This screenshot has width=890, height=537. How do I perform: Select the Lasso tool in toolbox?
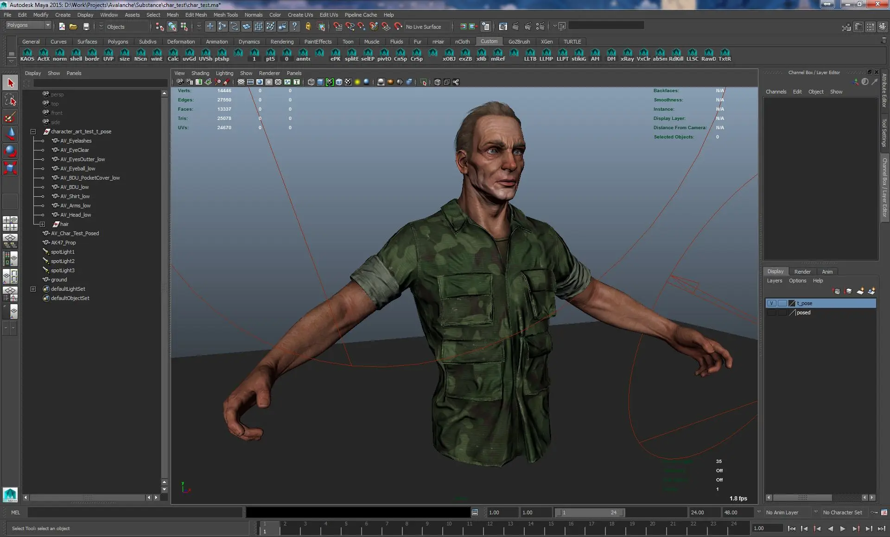[10, 100]
